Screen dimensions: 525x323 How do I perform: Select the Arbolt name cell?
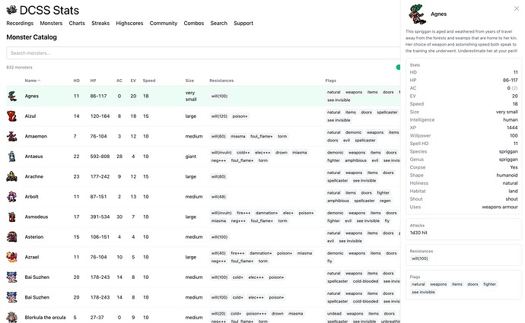pos(31,197)
